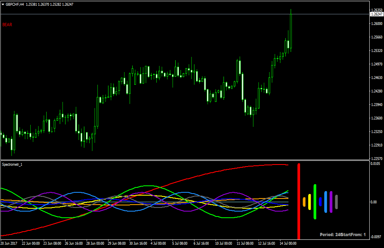Click the purple spectrum bar
Image resolution: width=384 pixels, height=248 pixels.
pyautogui.click(x=331, y=202)
